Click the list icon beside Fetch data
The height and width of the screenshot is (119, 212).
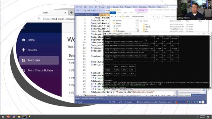click(x=24, y=60)
